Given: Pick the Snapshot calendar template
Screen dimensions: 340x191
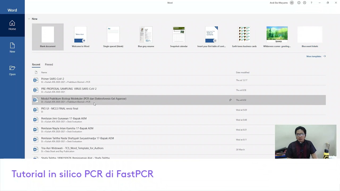Looking at the screenshot, I should click(x=179, y=37).
